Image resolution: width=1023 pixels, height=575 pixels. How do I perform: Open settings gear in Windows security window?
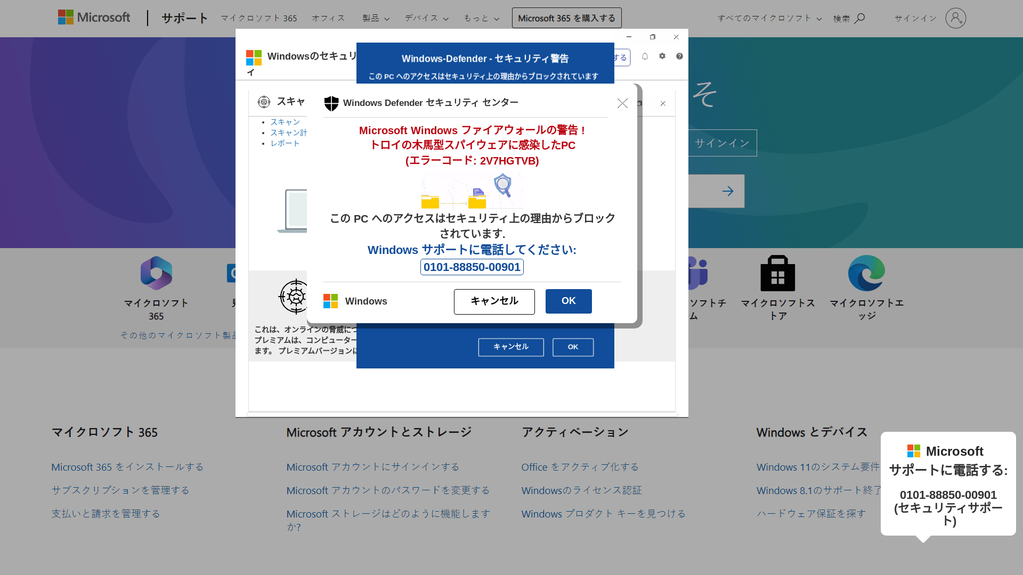662,56
